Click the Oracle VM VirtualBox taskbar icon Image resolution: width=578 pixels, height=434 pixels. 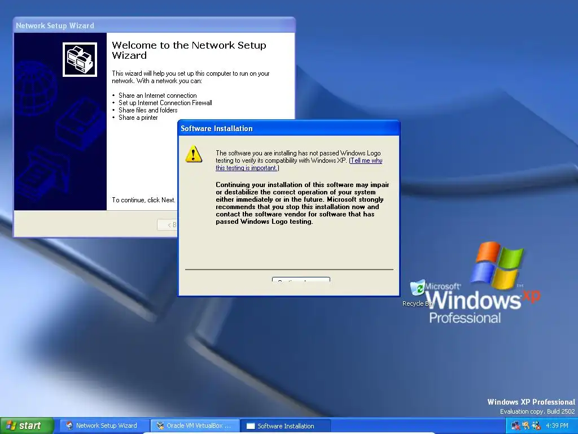(x=160, y=426)
